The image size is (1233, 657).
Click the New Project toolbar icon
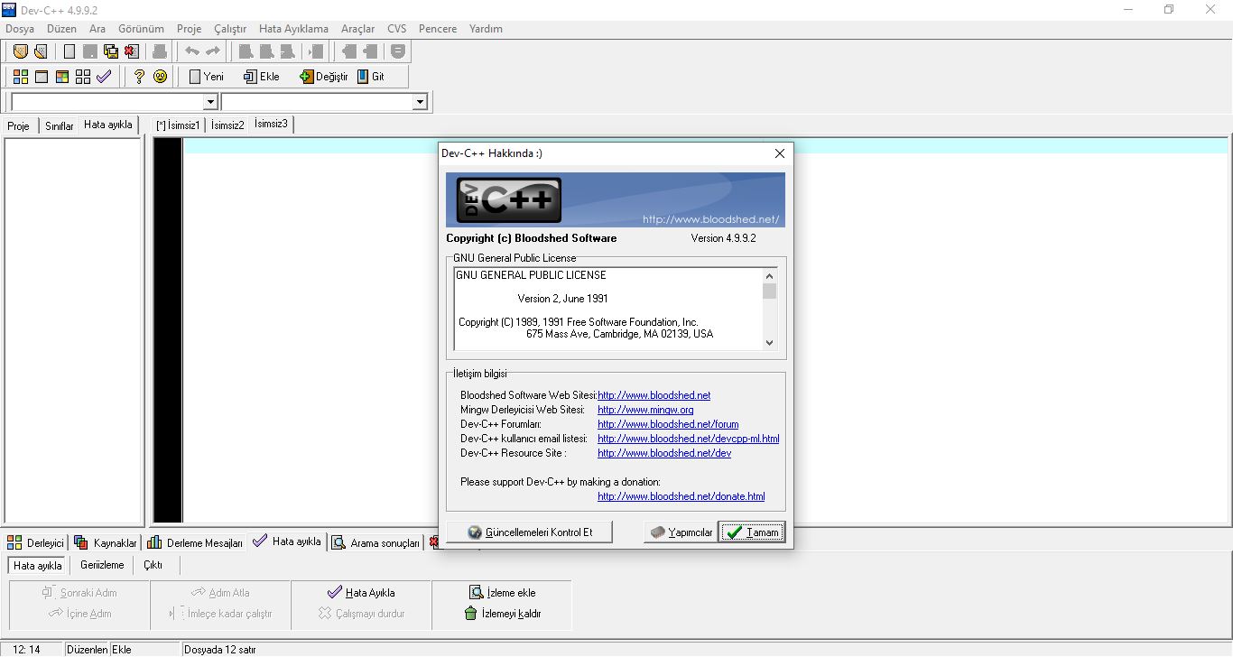click(20, 51)
